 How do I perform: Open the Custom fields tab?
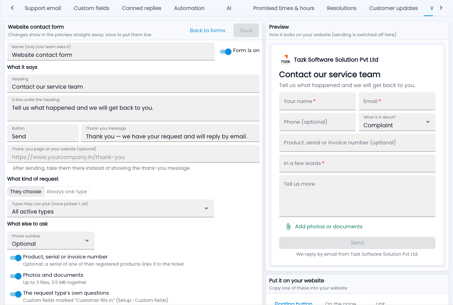[91, 8]
